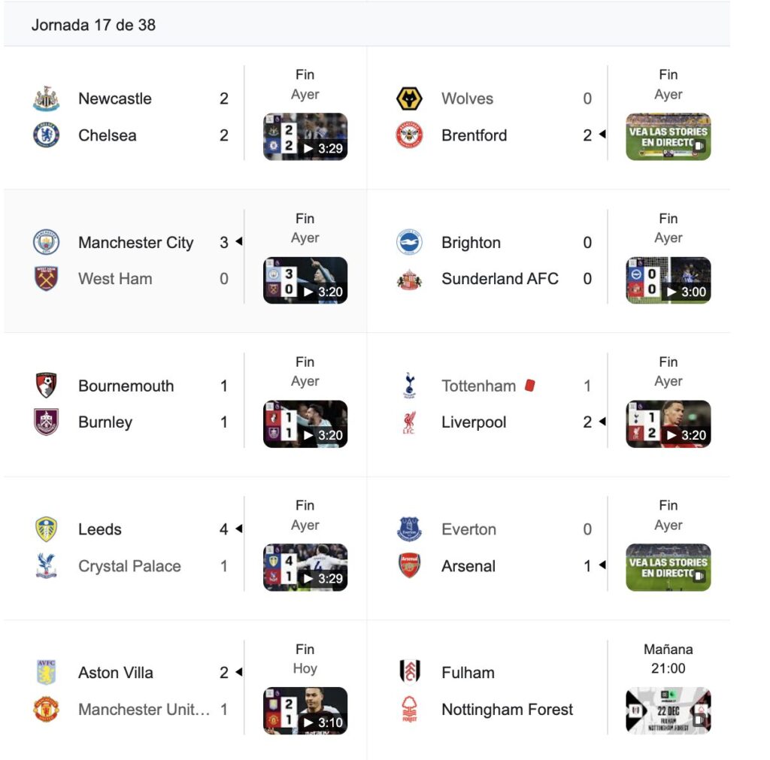Open the Everton vs Arsenal stories thumbnail
Viewport: 770px width, 760px height.
668,567
